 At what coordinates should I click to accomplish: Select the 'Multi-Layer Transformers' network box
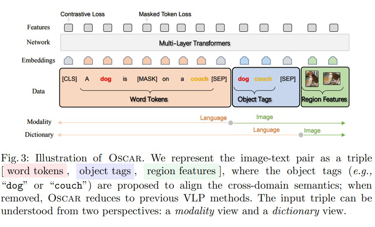point(205,43)
